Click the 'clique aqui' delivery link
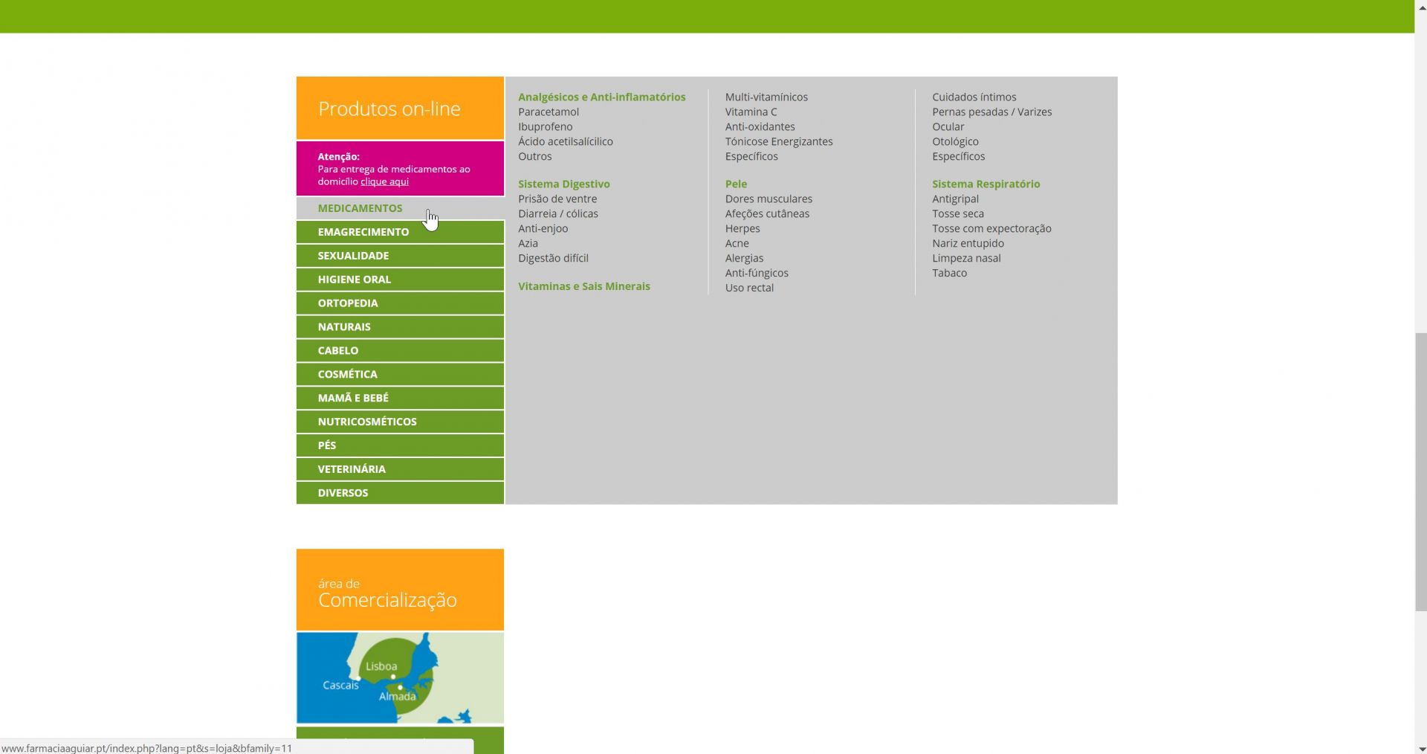This screenshot has height=754, width=1427. pos(384,181)
